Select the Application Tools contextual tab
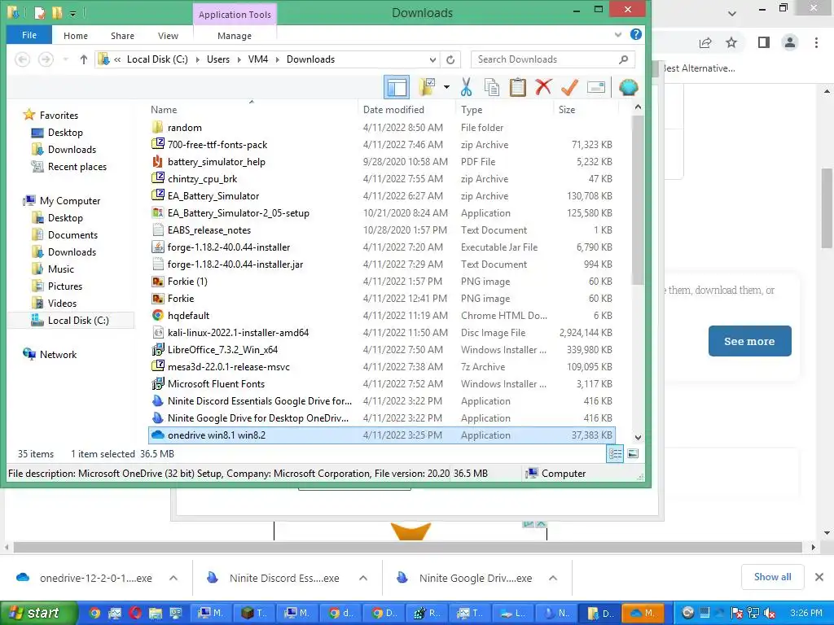 [235, 15]
